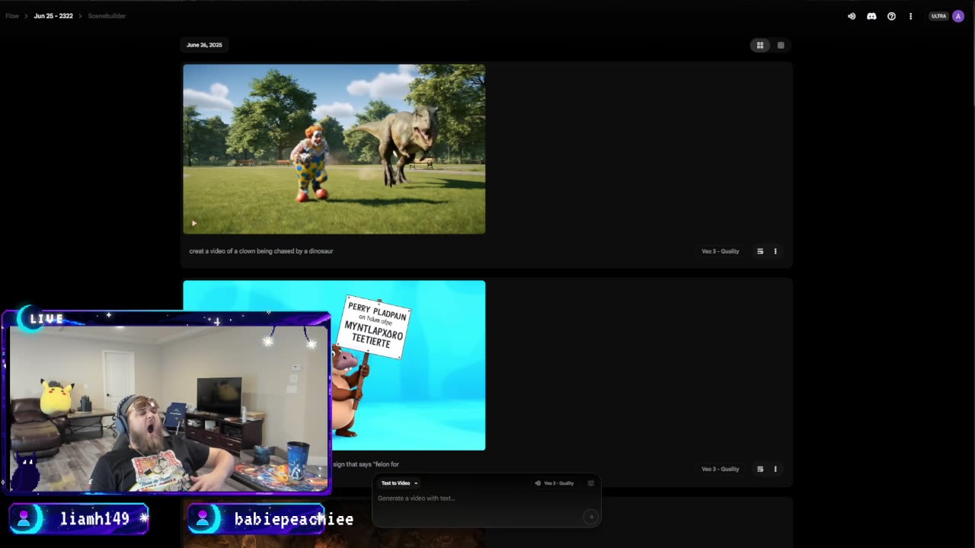Image resolution: width=975 pixels, height=548 pixels.
Task: Open the Discord link icon
Action: 871,16
